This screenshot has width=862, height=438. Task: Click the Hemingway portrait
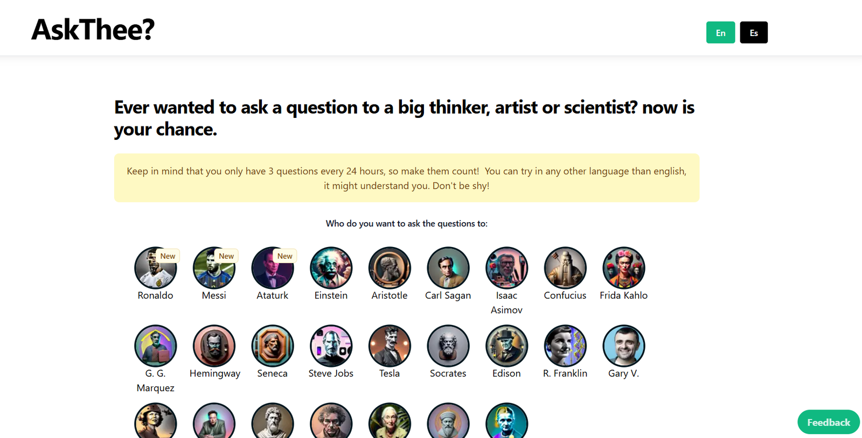214,346
